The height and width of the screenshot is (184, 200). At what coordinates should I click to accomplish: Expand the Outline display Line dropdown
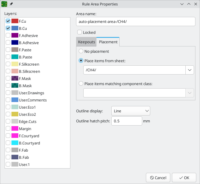[130, 111]
